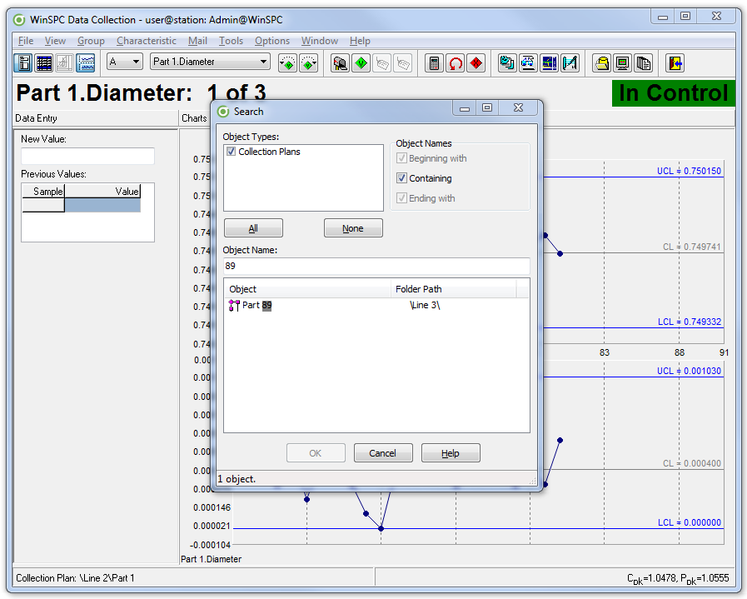Open the Window menu
747x599 pixels.
[320, 41]
